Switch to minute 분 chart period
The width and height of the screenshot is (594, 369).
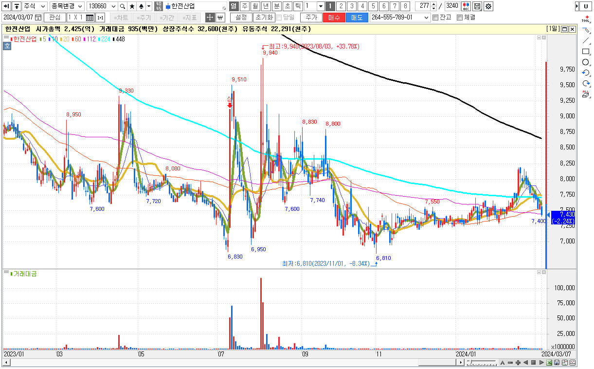(276, 6)
